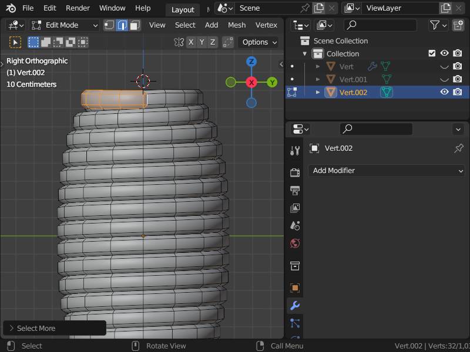
Task: Open the Mesh menu
Action: (x=237, y=25)
